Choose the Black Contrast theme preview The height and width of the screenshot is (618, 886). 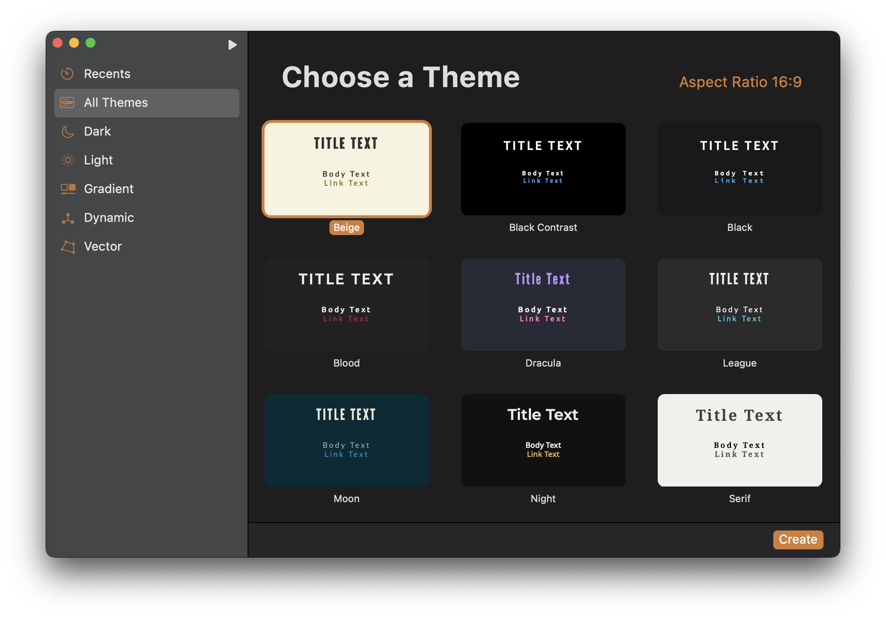click(543, 169)
